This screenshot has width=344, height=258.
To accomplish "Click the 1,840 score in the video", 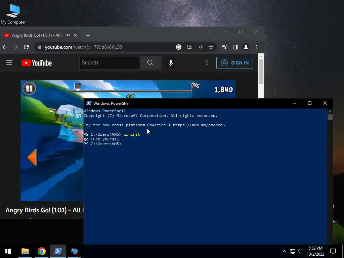I will click(x=223, y=89).
